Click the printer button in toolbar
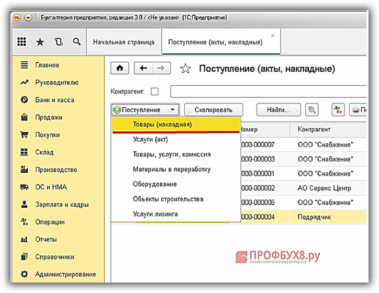This screenshot has width=379, height=293. tap(358, 110)
